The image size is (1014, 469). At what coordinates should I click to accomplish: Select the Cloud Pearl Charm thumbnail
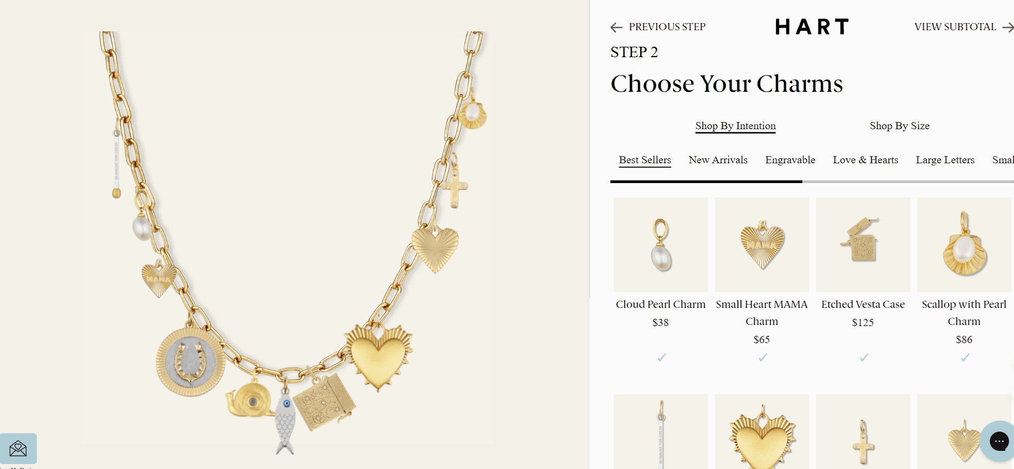pos(660,244)
